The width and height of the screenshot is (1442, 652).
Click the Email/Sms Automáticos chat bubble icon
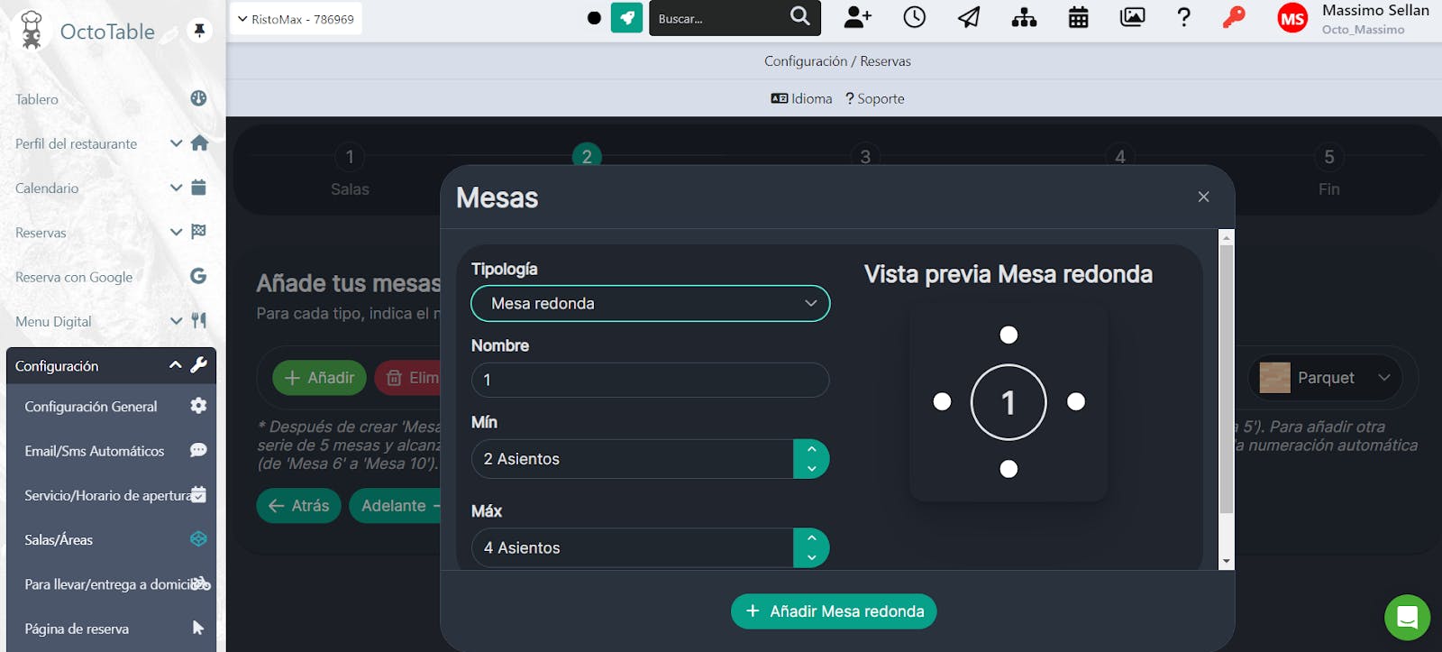pos(198,450)
